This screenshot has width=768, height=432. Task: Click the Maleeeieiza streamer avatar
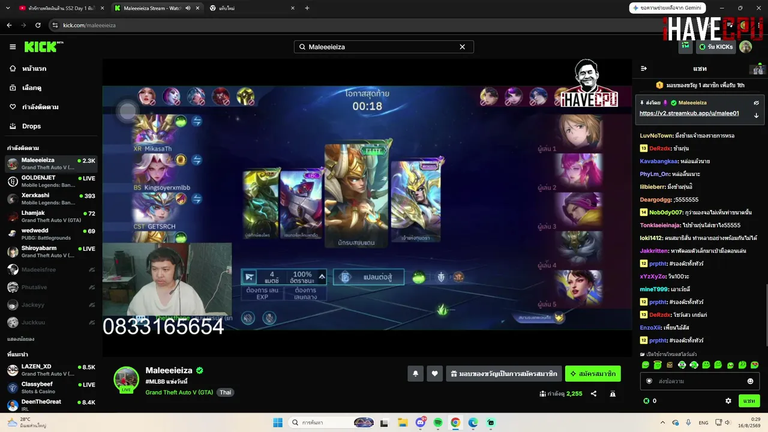pyautogui.click(x=126, y=379)
